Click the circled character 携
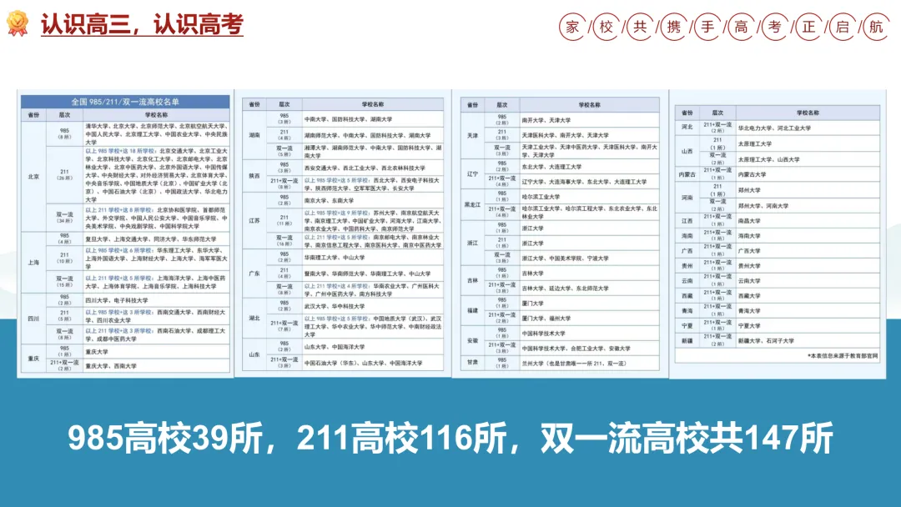The width and height of the screenshot is (901, 507). [674, 27]
